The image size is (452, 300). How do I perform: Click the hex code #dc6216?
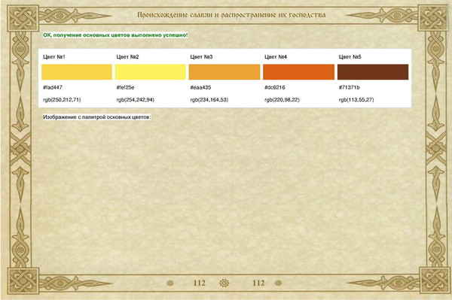coord(275,87)
